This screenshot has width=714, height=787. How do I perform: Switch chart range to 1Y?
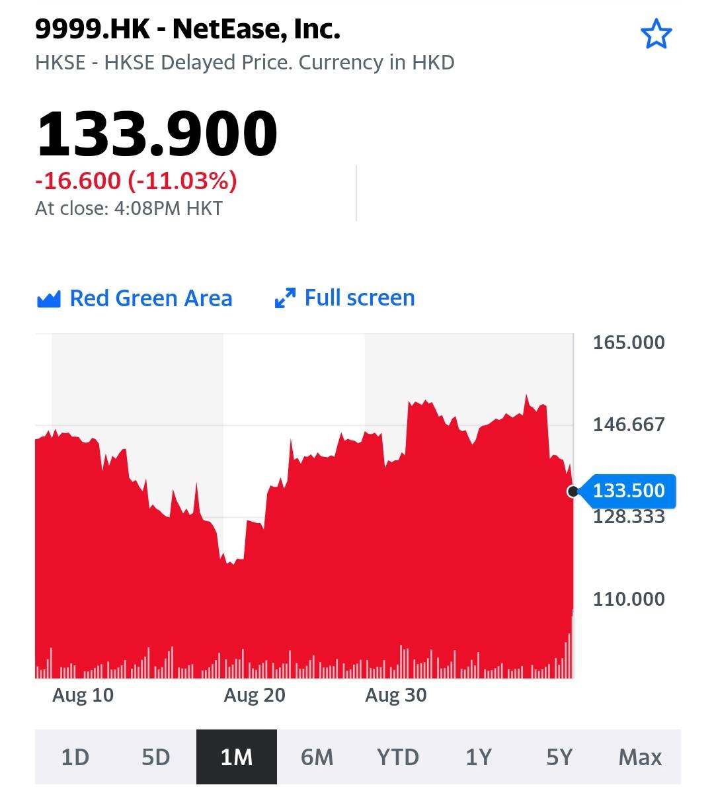coord(479,757)
